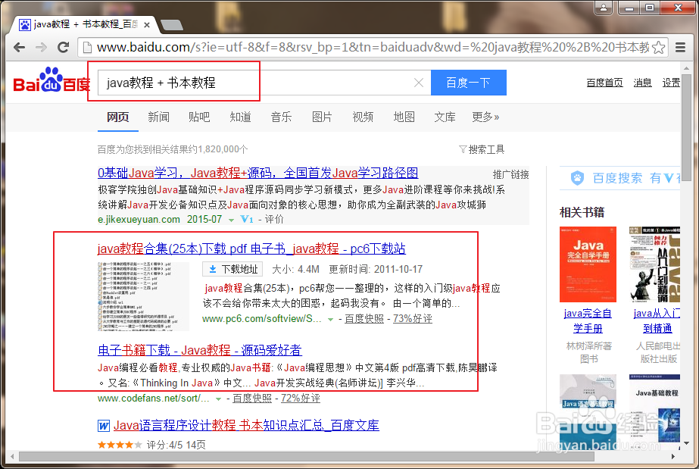Click the Java完全自学手册 red book cover
699x469 pixels.
point(588,264)
